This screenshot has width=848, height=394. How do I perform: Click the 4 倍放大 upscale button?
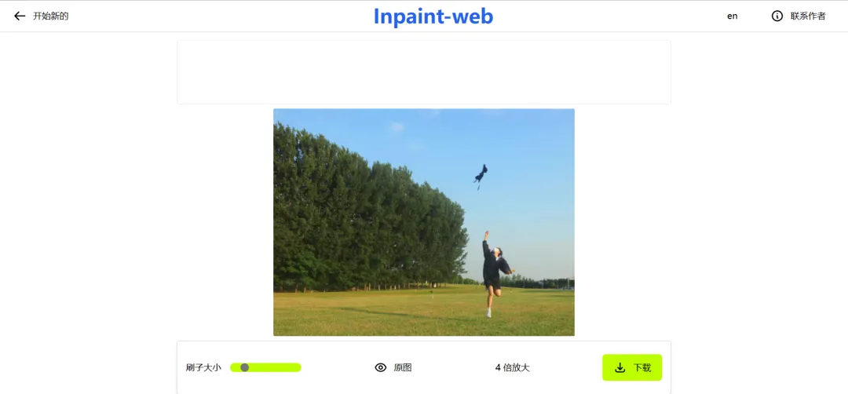512,367
